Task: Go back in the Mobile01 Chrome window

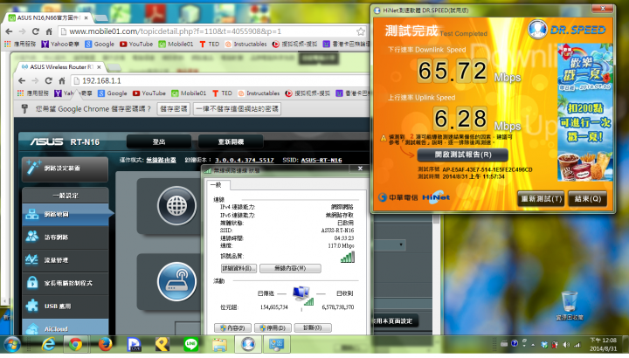Action: pyautogui.click(x=9, y=31)
